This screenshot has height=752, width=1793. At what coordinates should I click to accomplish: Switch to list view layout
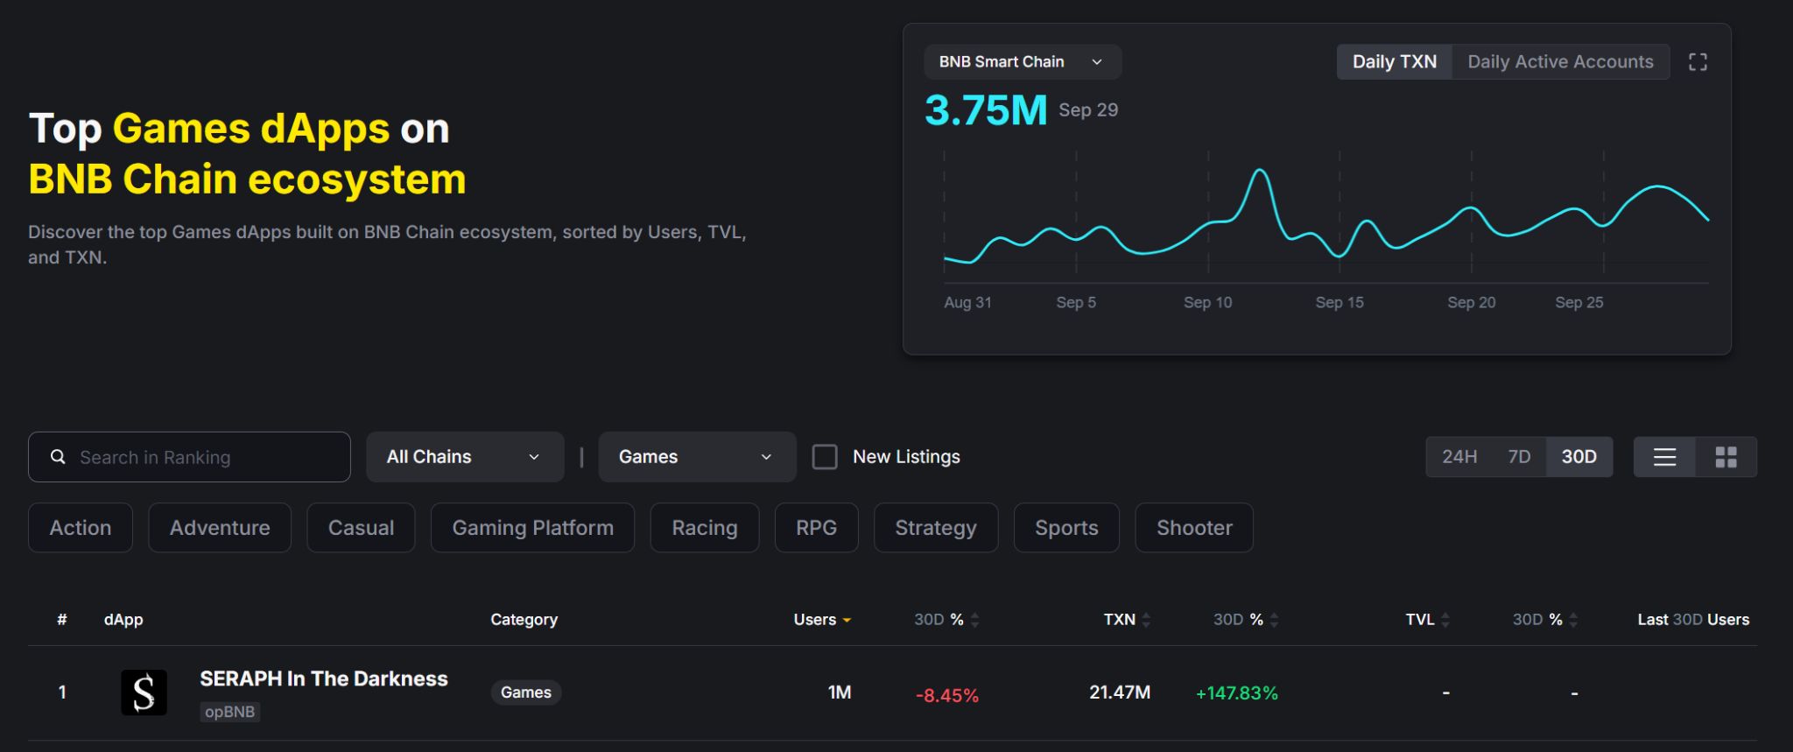pyautogui.click(x=1664, y=457)
